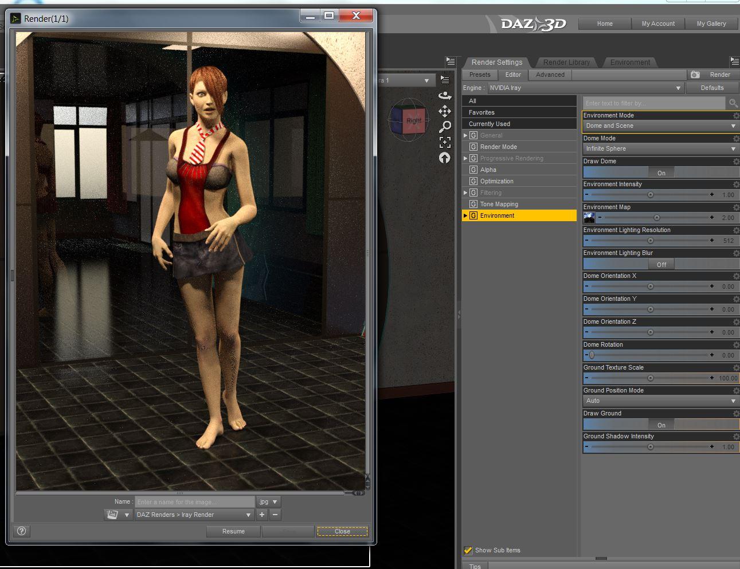Open Dome Rotation gear settings
This screenshot has height=569, width=740.
(x=736, y=345)
